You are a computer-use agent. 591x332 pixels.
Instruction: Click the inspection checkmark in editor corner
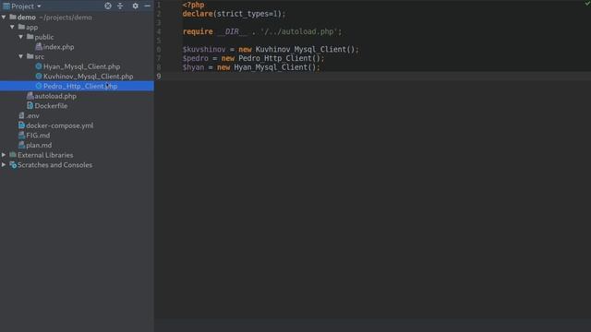click(x=587, y=3)
